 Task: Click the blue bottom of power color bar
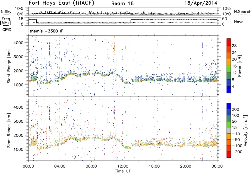click(229, 90)
